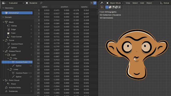This screenshot has width=171, height=96.
Task: Open the Select menu in viewport header
Action: click(x=135, y=3)
